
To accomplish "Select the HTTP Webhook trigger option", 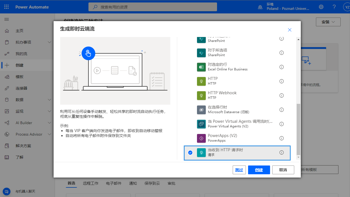I will pyautogui.click(x=237, y=95).
